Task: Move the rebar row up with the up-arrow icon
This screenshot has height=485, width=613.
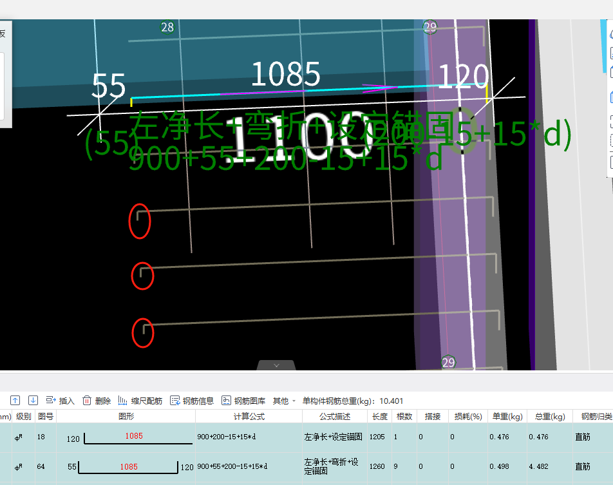Action: coord(15,400)
